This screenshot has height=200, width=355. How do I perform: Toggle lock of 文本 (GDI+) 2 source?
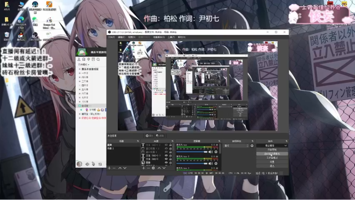point(170,145)
